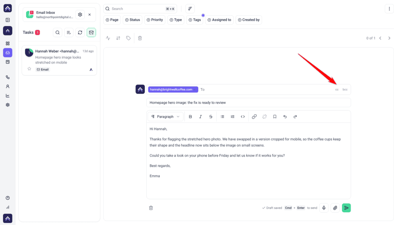The height and width of the screenshot is (225, 394).
Task: Click the priority arrows icon in toolbar
Action: tap(118, 38)
